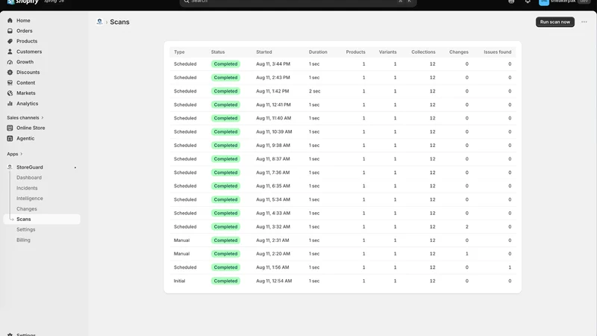
Task: Go to Customers page
Action: [29, 52]
